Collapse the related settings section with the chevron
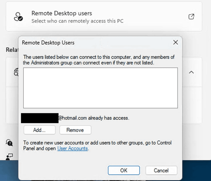The width and height of the screenshot is (211, 181). [x=191, y=72]
